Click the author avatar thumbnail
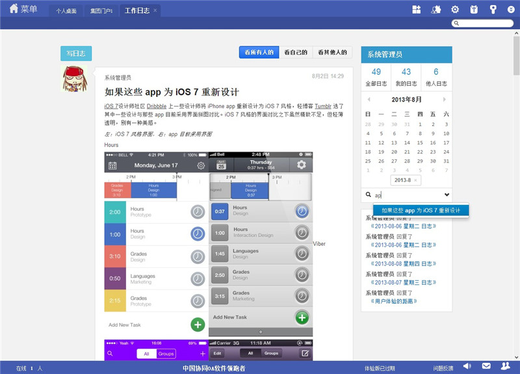Viewport: 520px width, 374px height. [x=75, y=79]
